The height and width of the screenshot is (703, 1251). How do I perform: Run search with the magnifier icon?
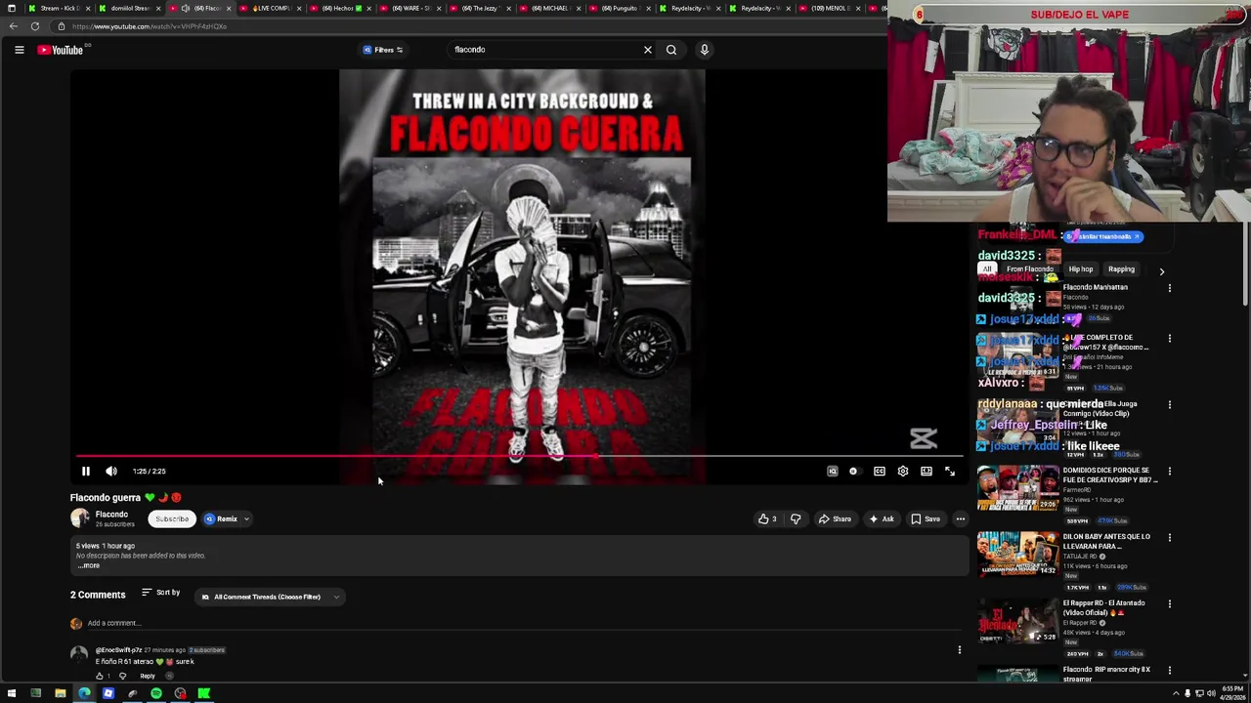(x=671, y=50)
